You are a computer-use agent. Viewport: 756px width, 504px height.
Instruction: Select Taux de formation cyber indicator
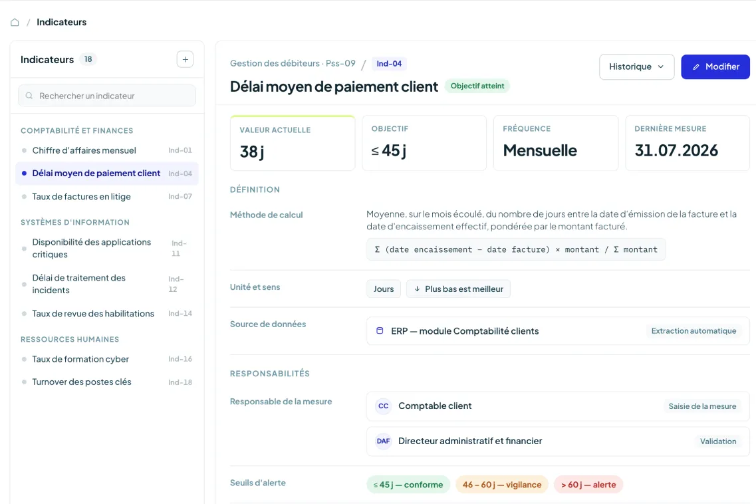(107, 359)
